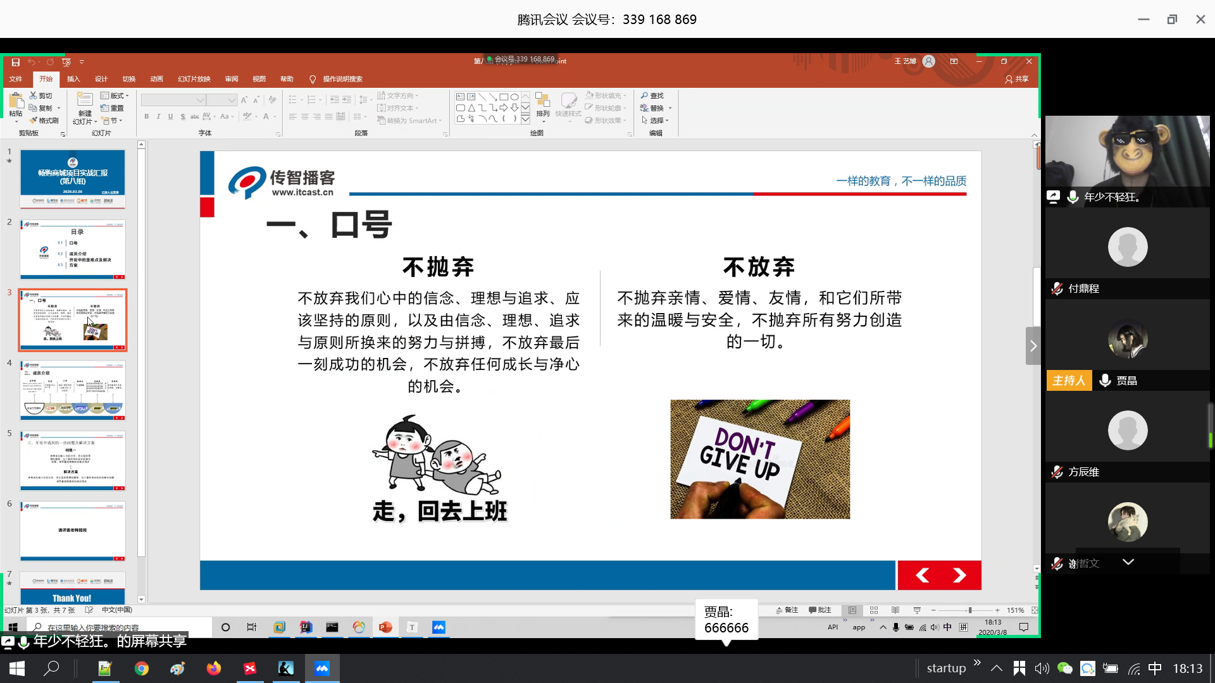This screenshot has height=683, width=1215.
Task: Switch to the 设计 design tab
Action: point(101,79)
